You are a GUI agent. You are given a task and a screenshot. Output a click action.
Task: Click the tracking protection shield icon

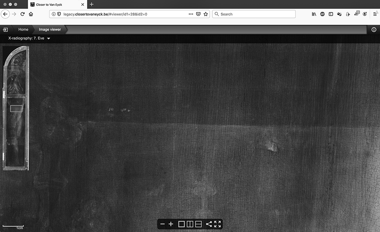[59, 14]
